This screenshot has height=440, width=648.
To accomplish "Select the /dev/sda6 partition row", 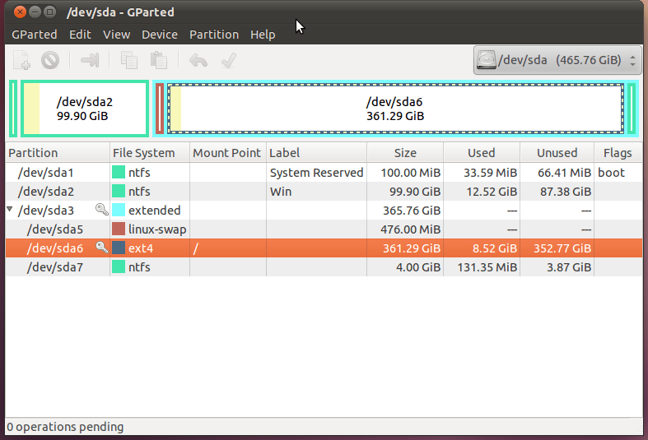I will [324, 248].
